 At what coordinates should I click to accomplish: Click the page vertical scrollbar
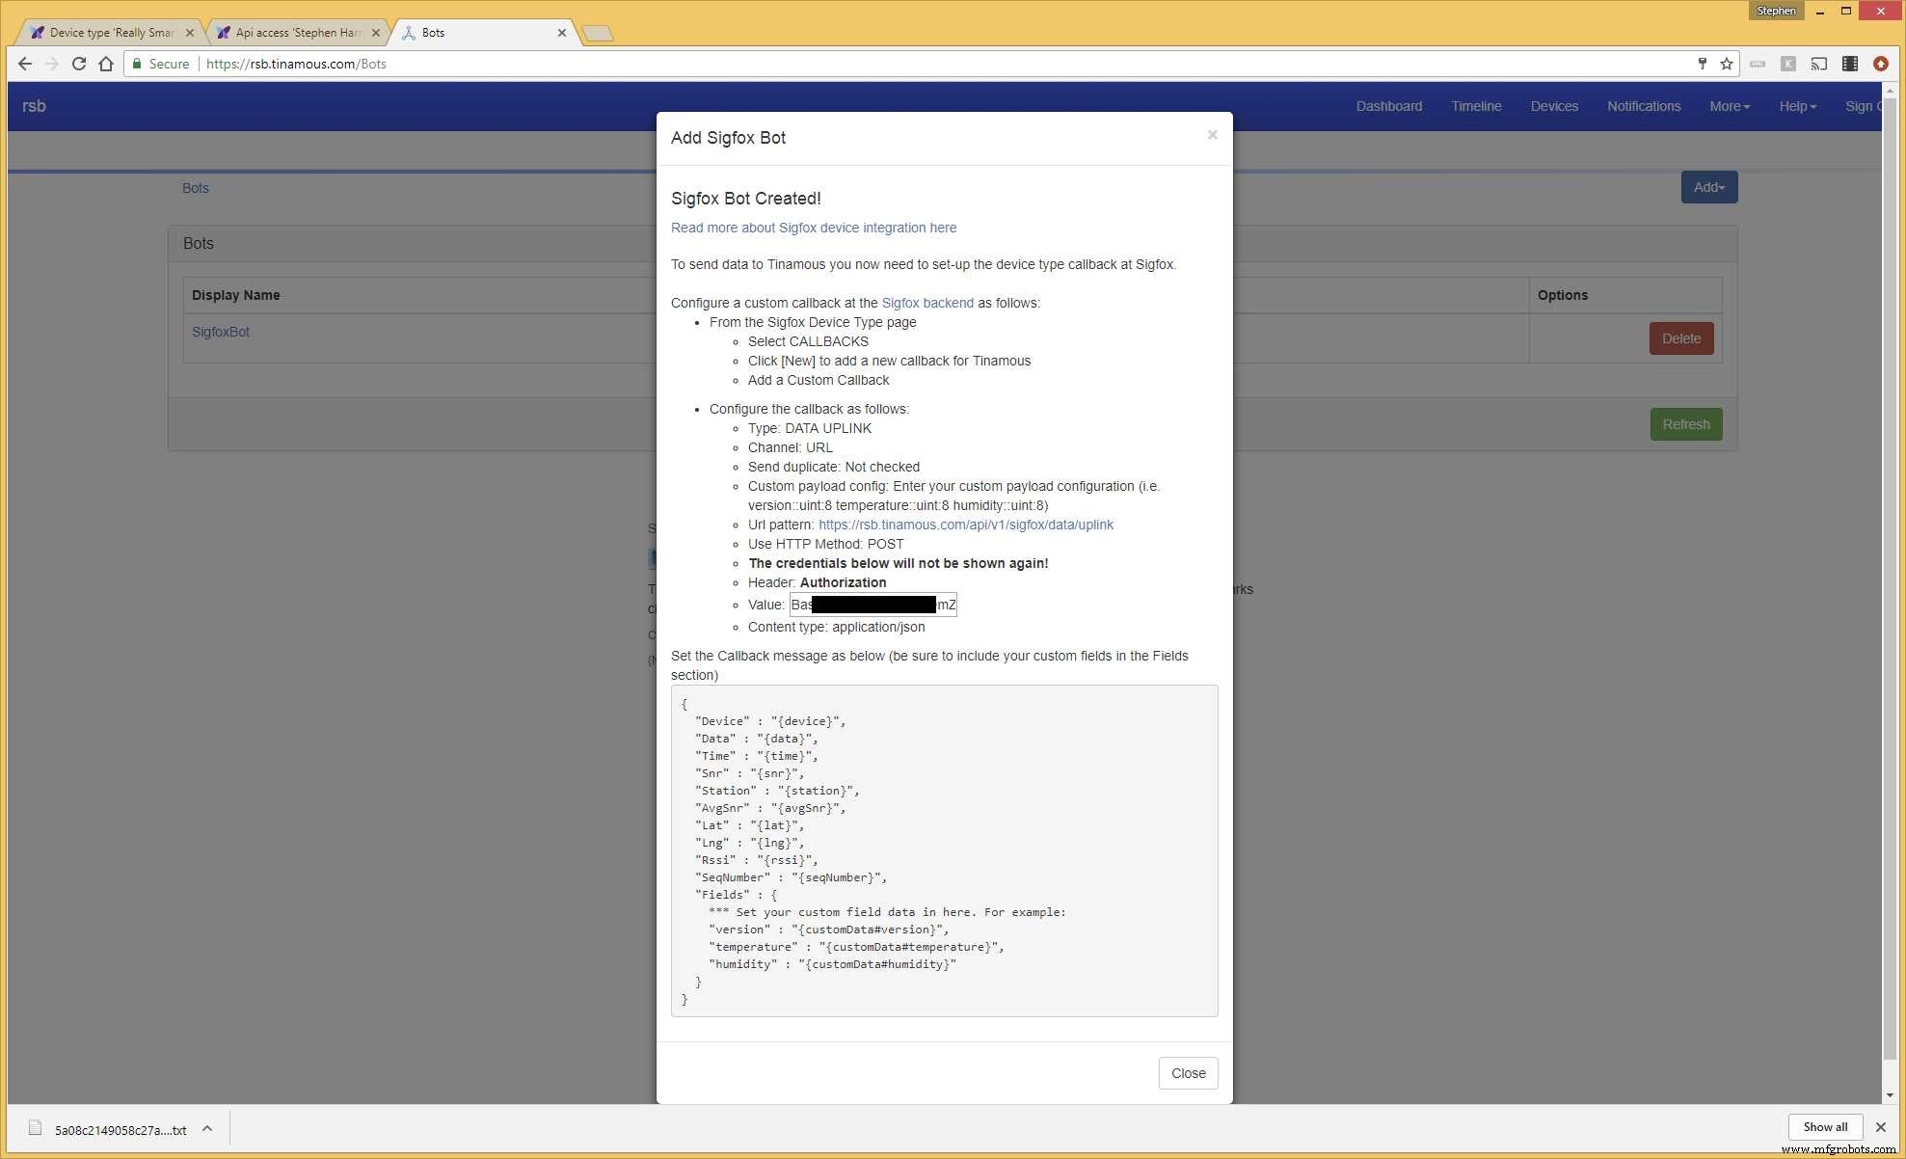tap(1889, 579)
